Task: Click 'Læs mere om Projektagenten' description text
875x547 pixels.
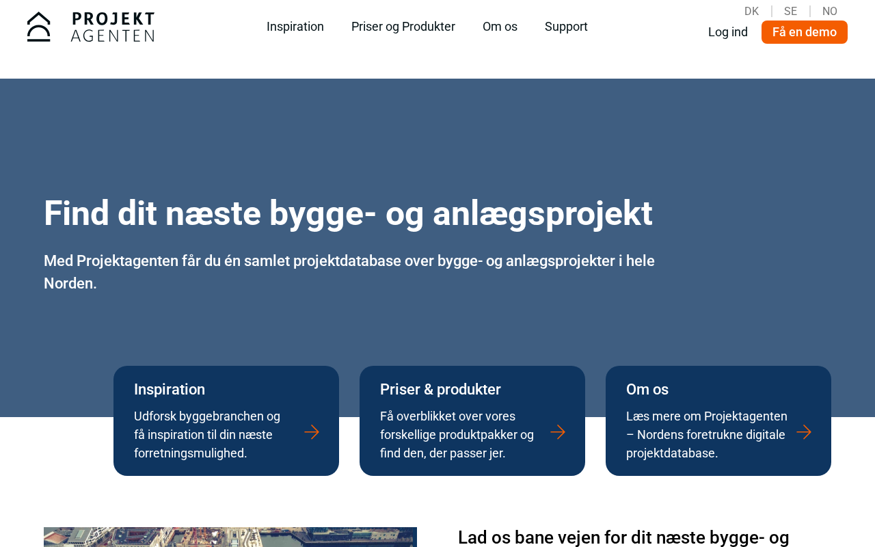Action: point(707,435)
